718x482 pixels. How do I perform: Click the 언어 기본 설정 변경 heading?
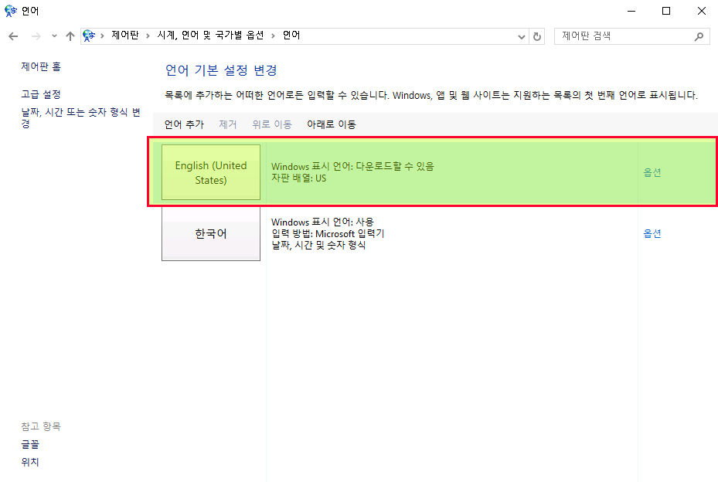coord(221,70)
